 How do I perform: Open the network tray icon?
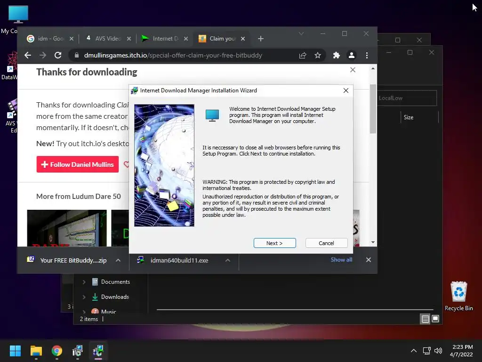426,351
